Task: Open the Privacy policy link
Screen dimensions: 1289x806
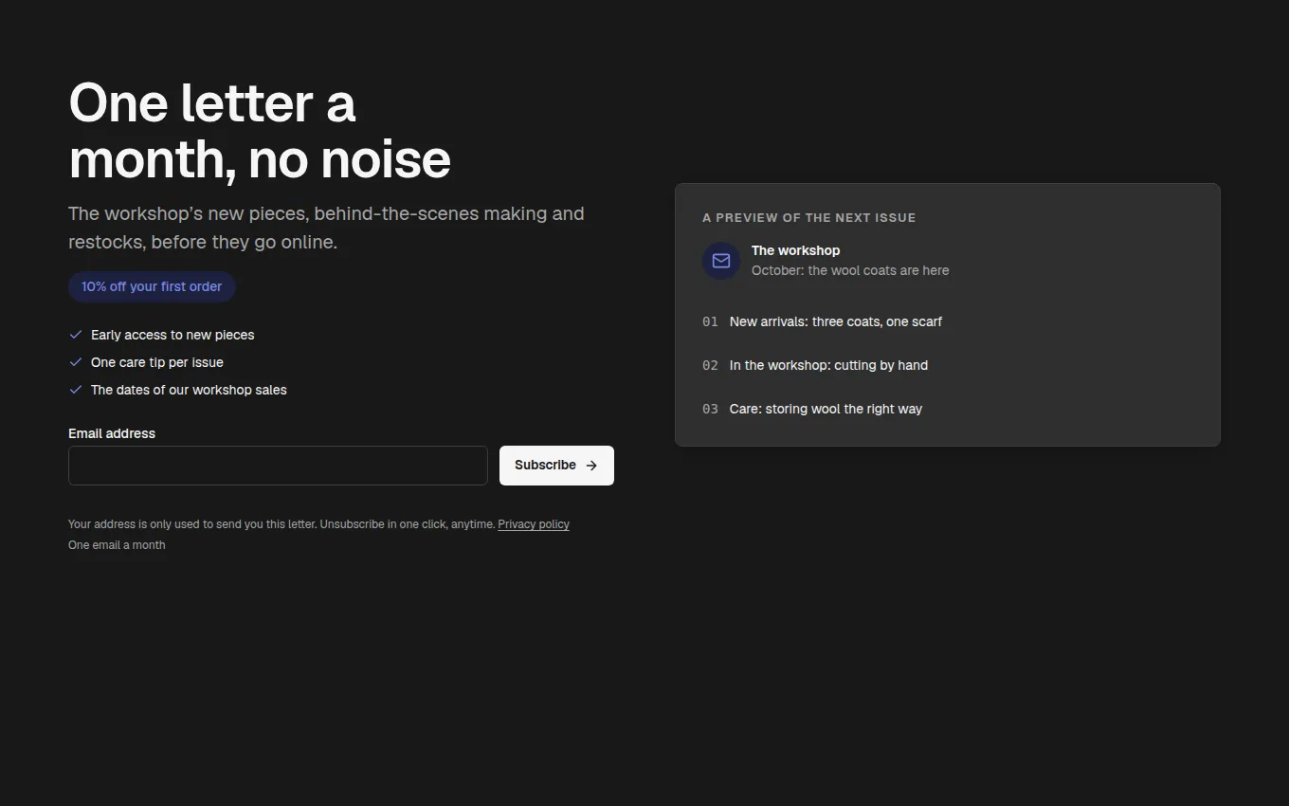Action: 534,524
